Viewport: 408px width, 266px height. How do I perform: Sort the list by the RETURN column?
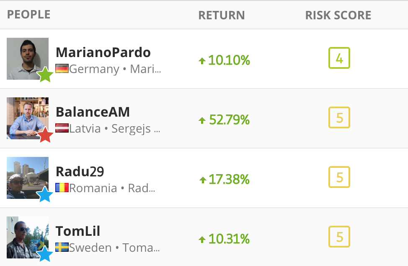click(x=222, y=15)
